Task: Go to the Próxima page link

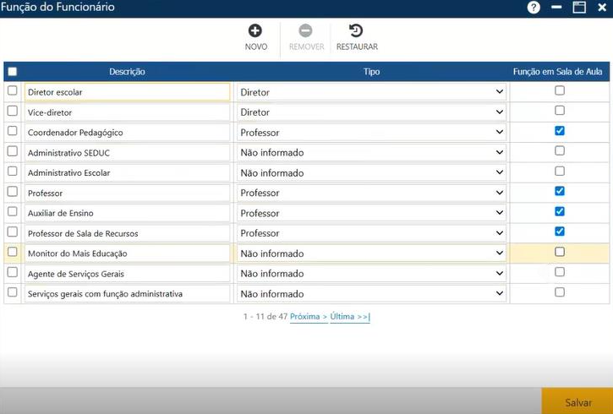Action: point(309,317)
